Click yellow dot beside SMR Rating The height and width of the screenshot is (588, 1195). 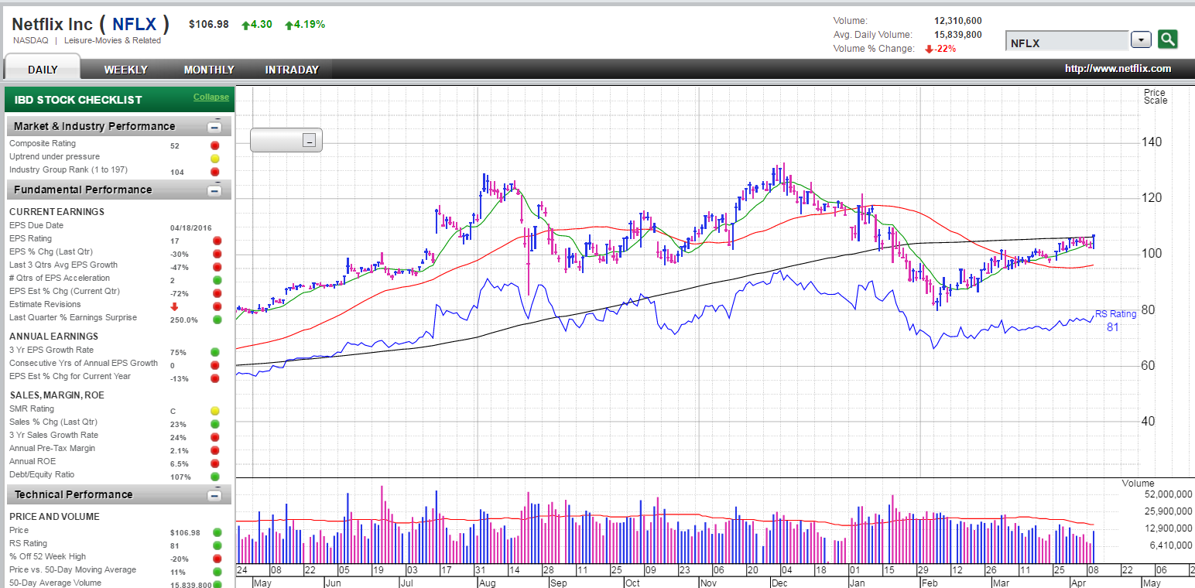click(217, 411)
